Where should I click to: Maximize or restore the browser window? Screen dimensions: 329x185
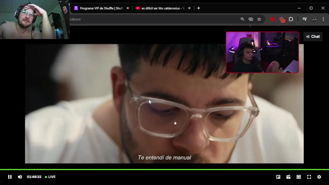coord(311,8)
